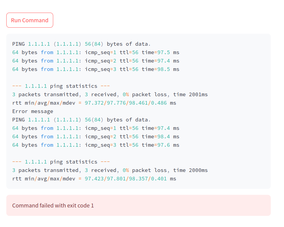Click the max rtt value 98.461
284x227 pixels.
pyautogui.click(x=138, y=103)
